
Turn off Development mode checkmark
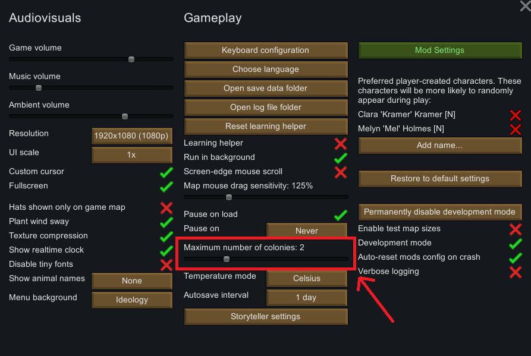(x=515, y=244)
